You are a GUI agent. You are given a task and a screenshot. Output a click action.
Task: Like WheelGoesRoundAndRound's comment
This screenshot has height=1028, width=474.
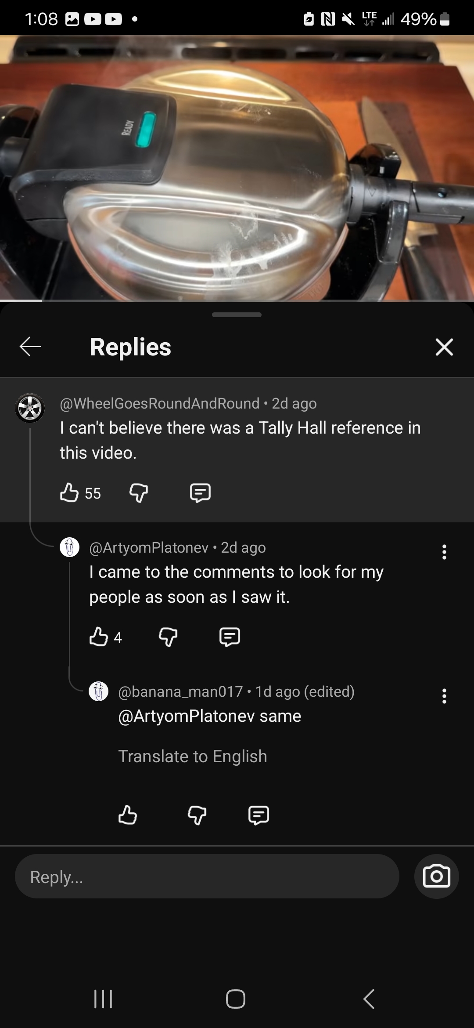click(69, 492)
